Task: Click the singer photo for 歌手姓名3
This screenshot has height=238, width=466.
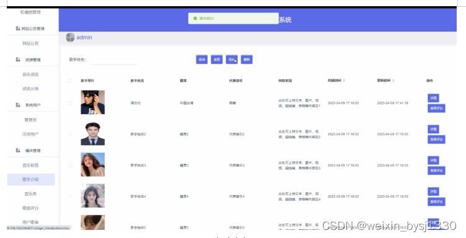Action: 92,165
